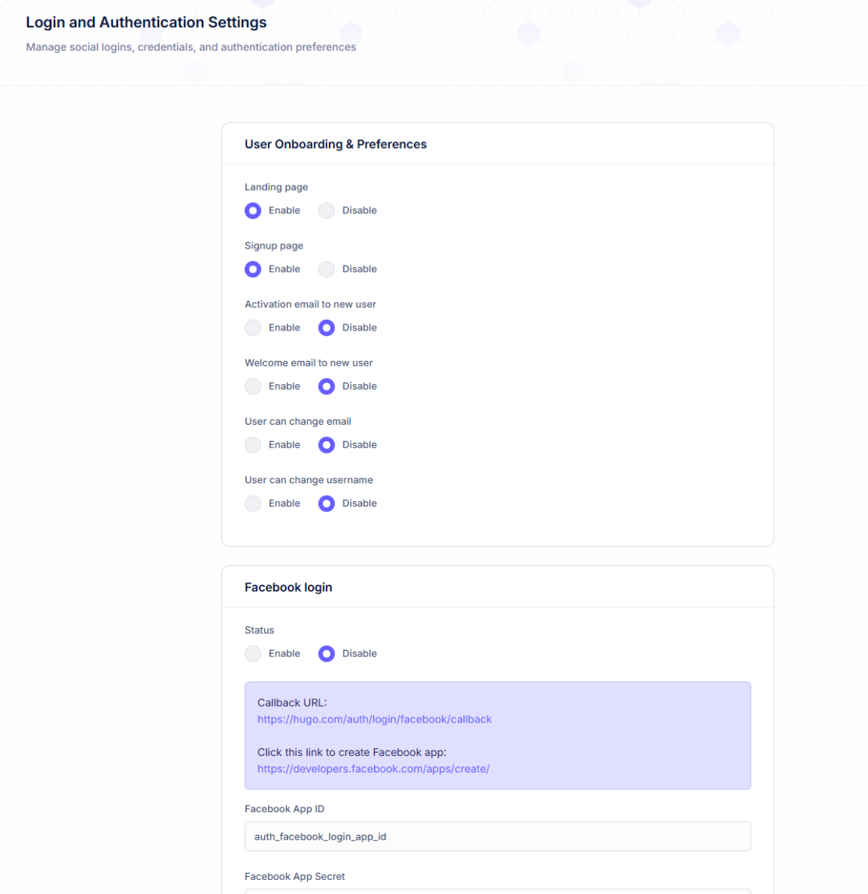The width and height of the screenshot is (868, 894).
Task: Disable Activation email to new user
Action: tap(326, 327)
